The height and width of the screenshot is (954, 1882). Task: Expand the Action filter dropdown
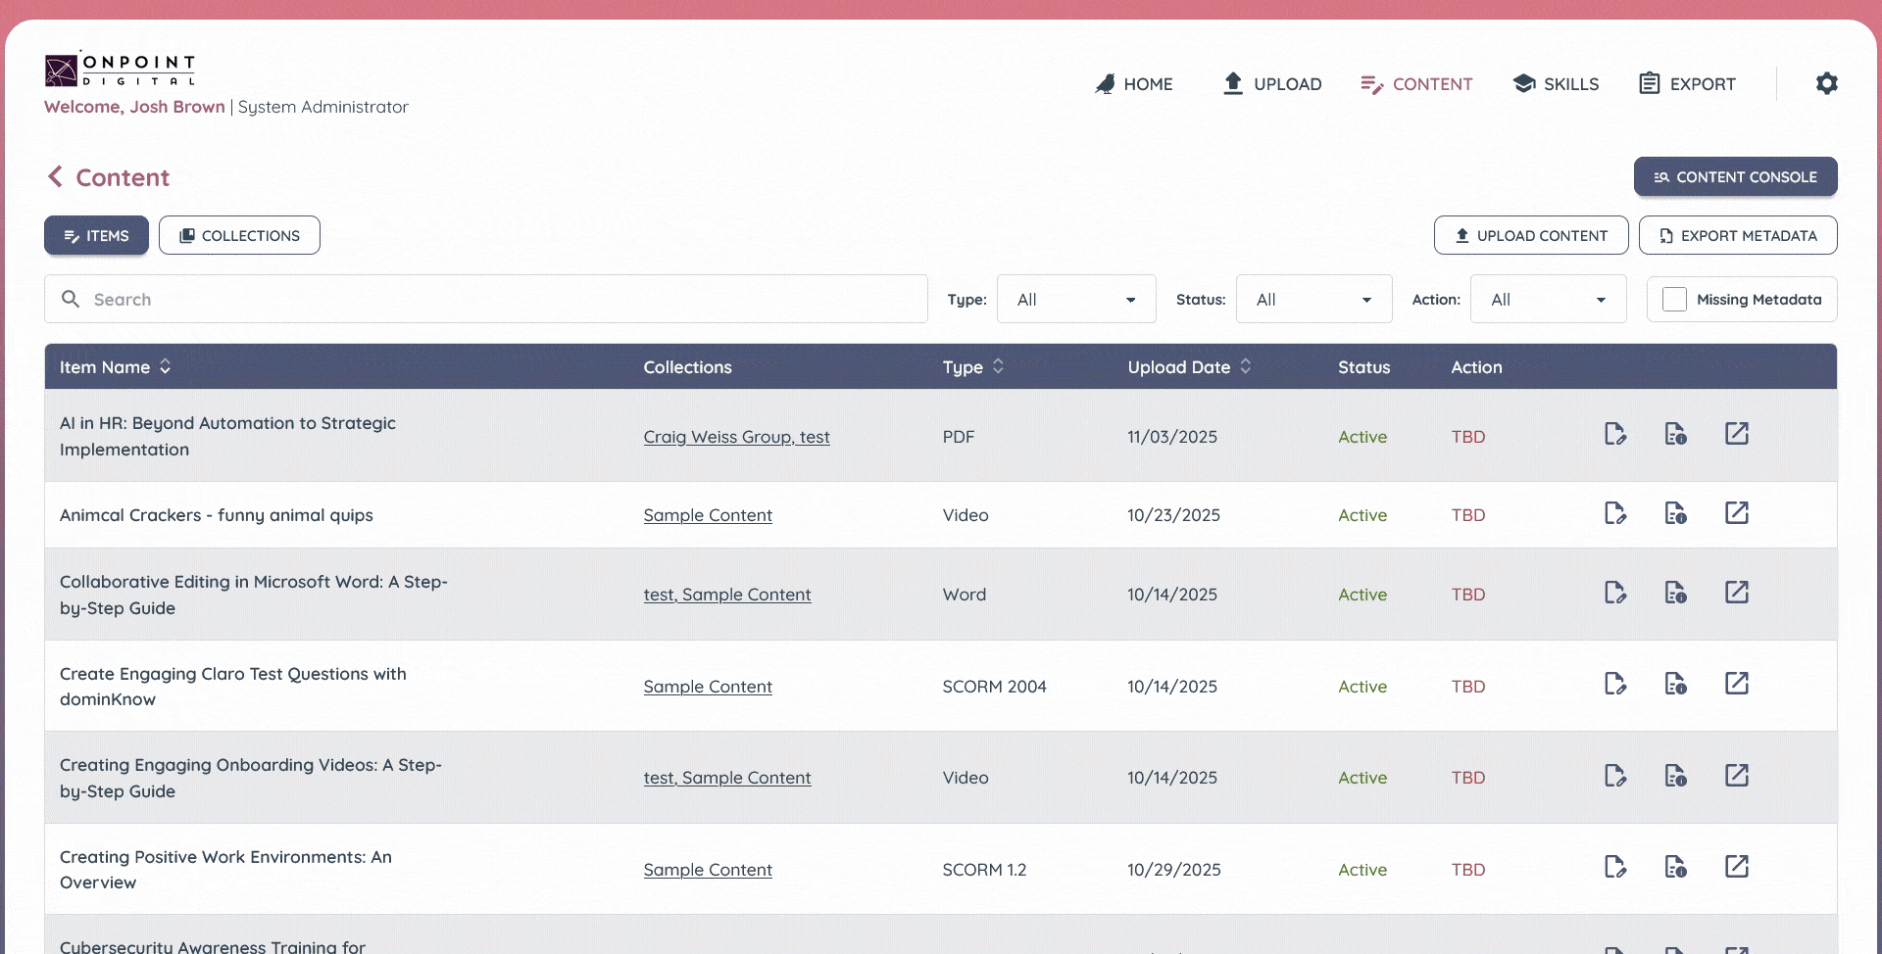1548,300
